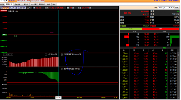181x100 pixels.
Task: Click the 振幅 18.5% value
Action: (176, 17)
